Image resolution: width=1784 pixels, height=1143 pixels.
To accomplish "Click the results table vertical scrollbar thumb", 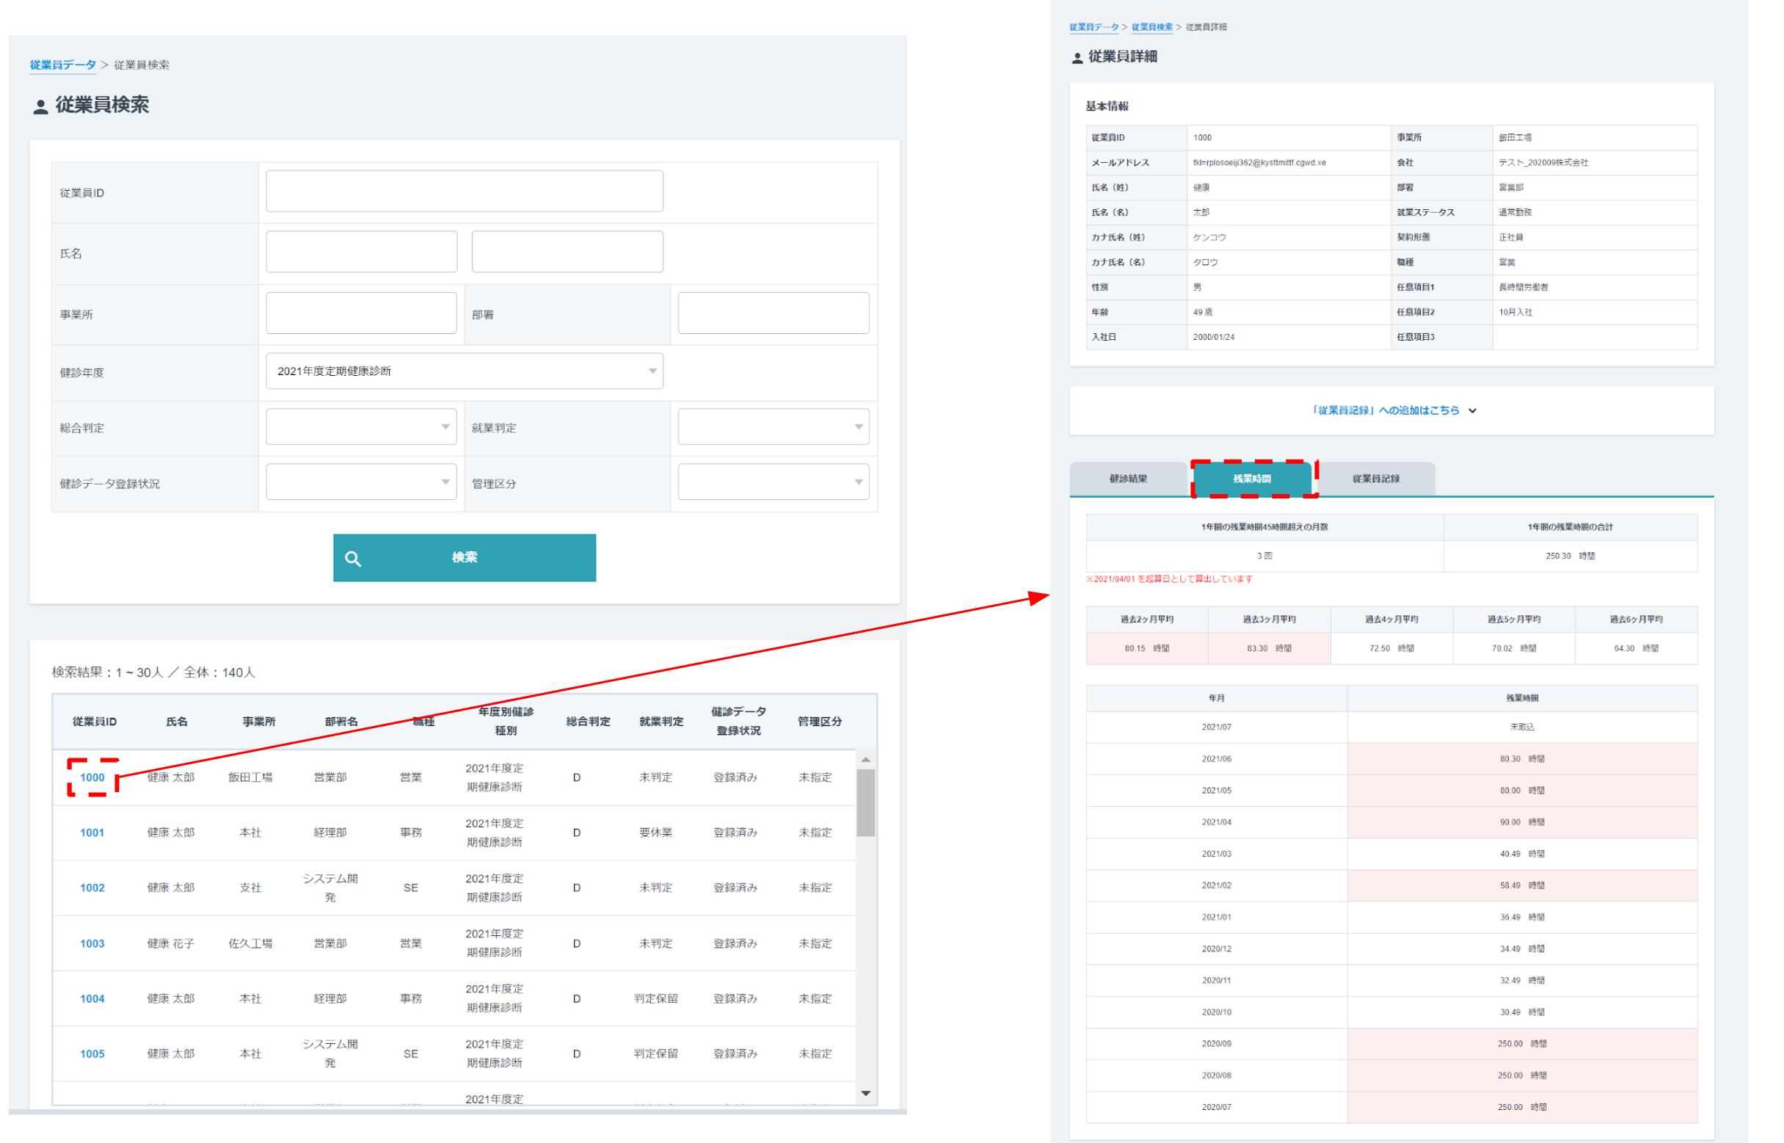I will [x=865, y=802].
